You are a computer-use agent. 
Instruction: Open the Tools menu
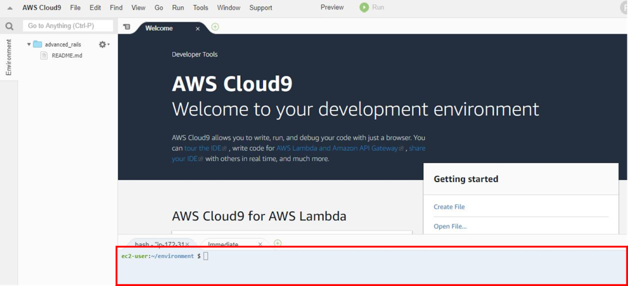[200, 8]
